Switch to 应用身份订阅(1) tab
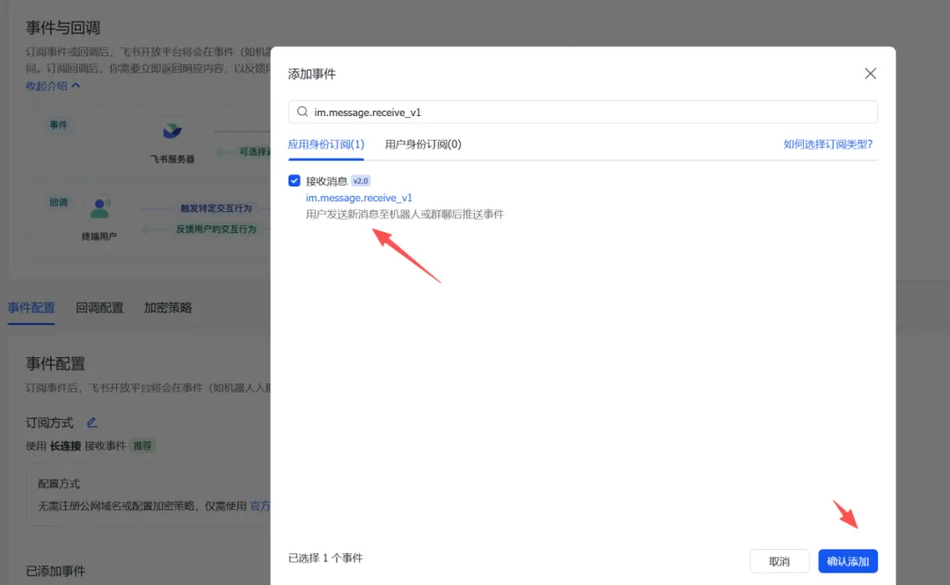This screenshot has height=585, width=950. coord(326,144)
